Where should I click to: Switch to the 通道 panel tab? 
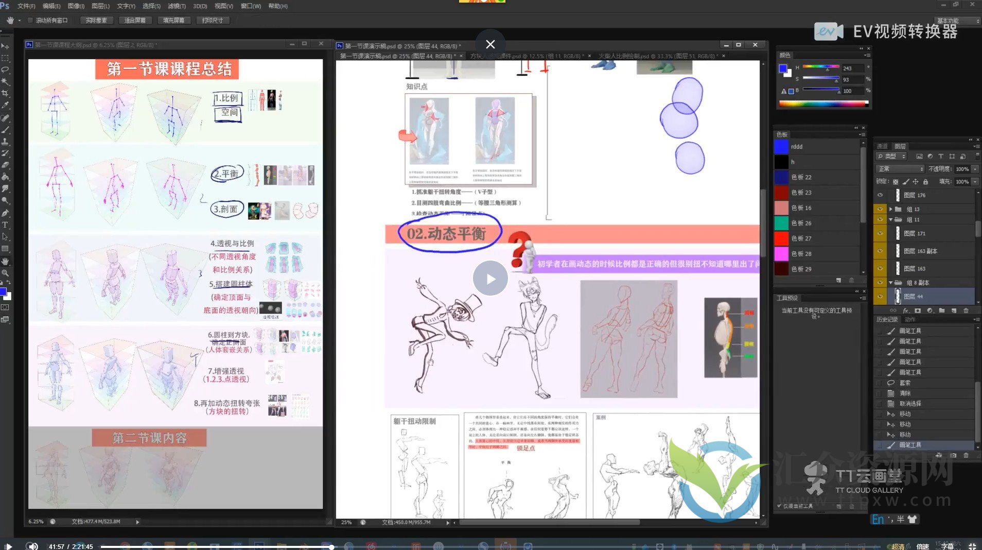[x=882, y=146]
